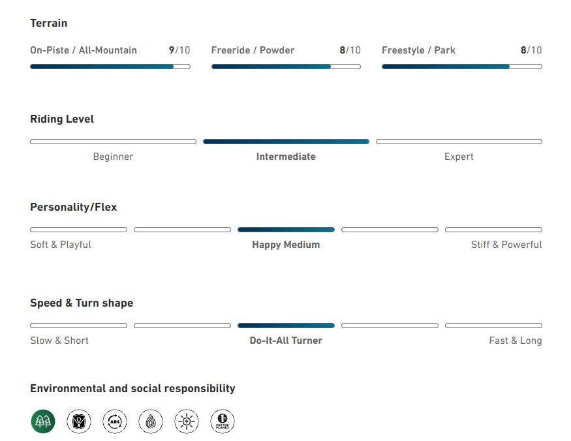Click the recycled ABS icon
The image size is (571, 441).
pyautogui.click(x=115, y=421)
